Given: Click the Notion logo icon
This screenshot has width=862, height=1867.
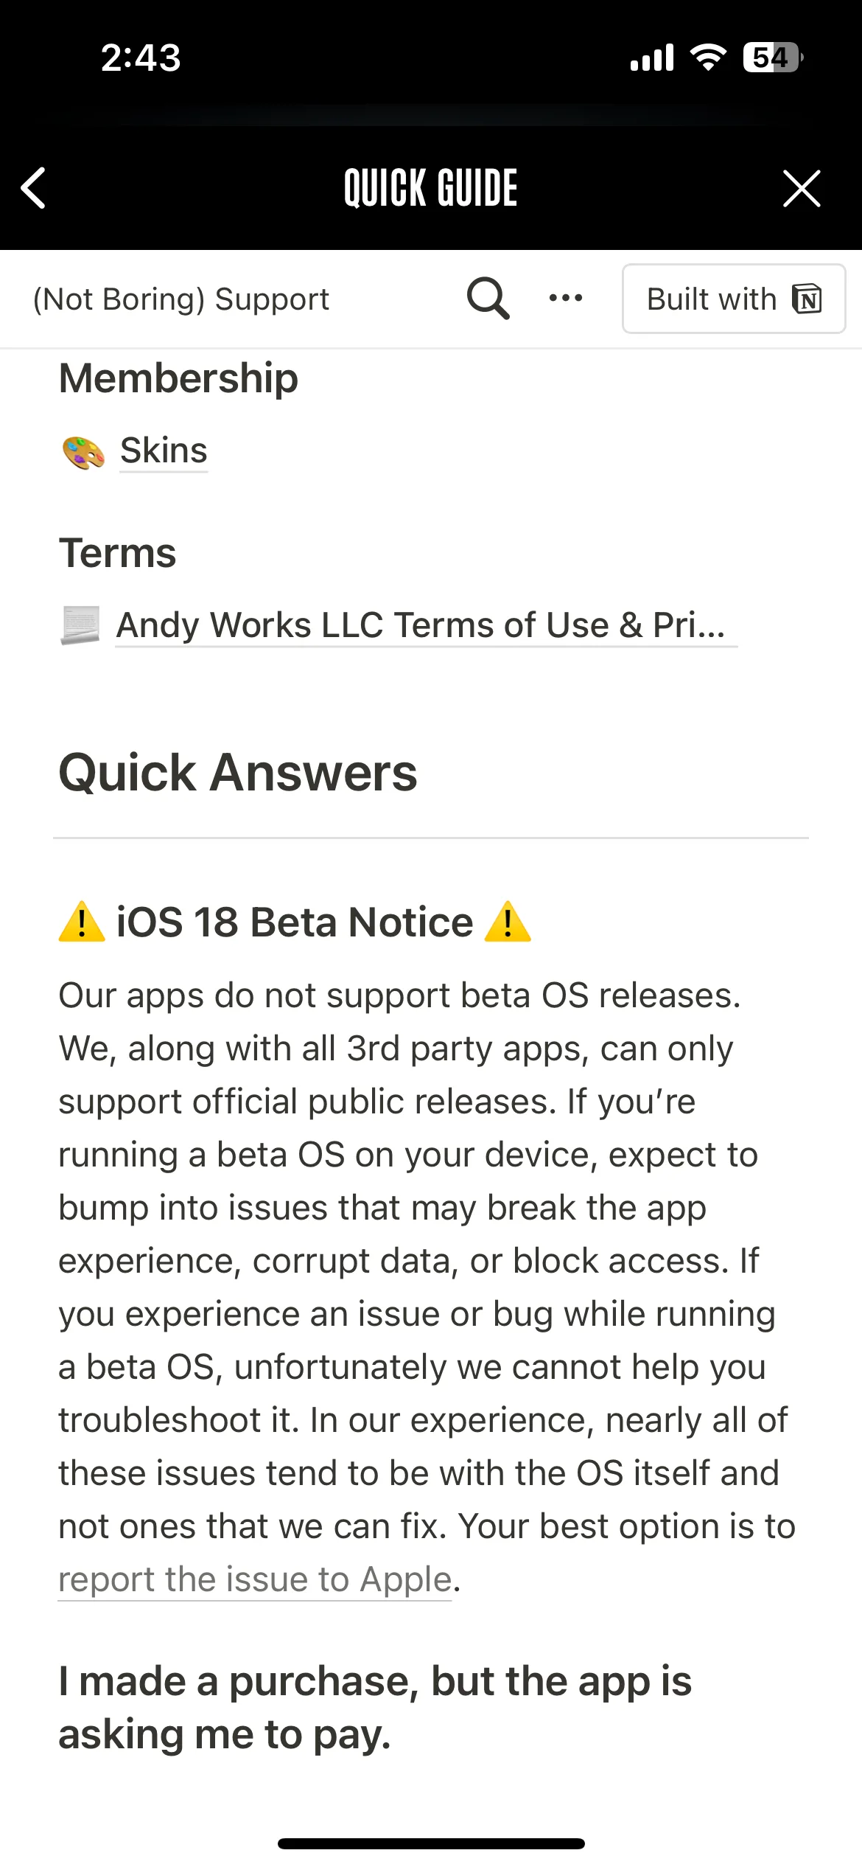Looking at the screenshot, I should click(x=807, y=299).
